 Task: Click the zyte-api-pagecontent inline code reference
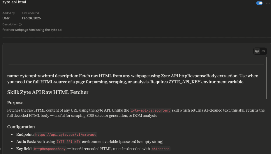point(150,110)
